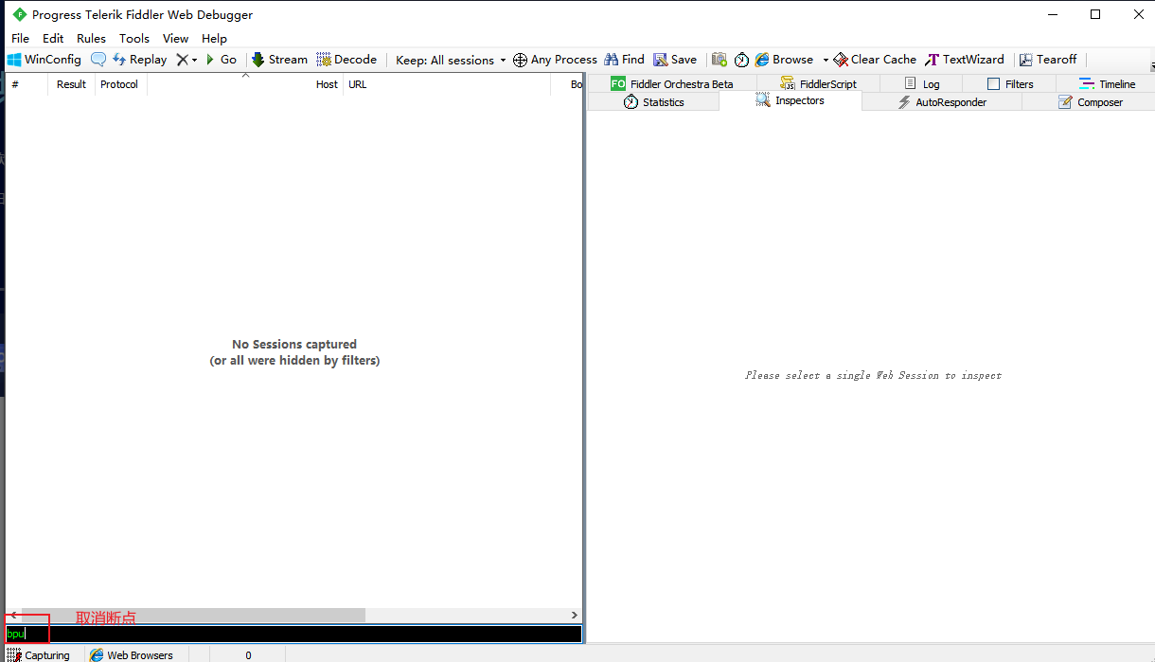The width and height of the screenshot is (1155, 662).
Task: Open the Rules menu
Action: click(91, 39)
